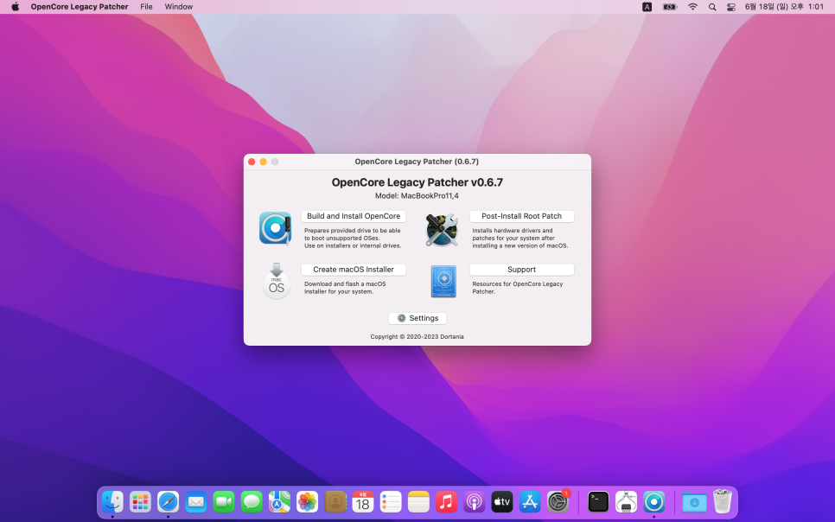
Task: Open the Apple menu
Action: pyautogui.click(x=15, y=7)
